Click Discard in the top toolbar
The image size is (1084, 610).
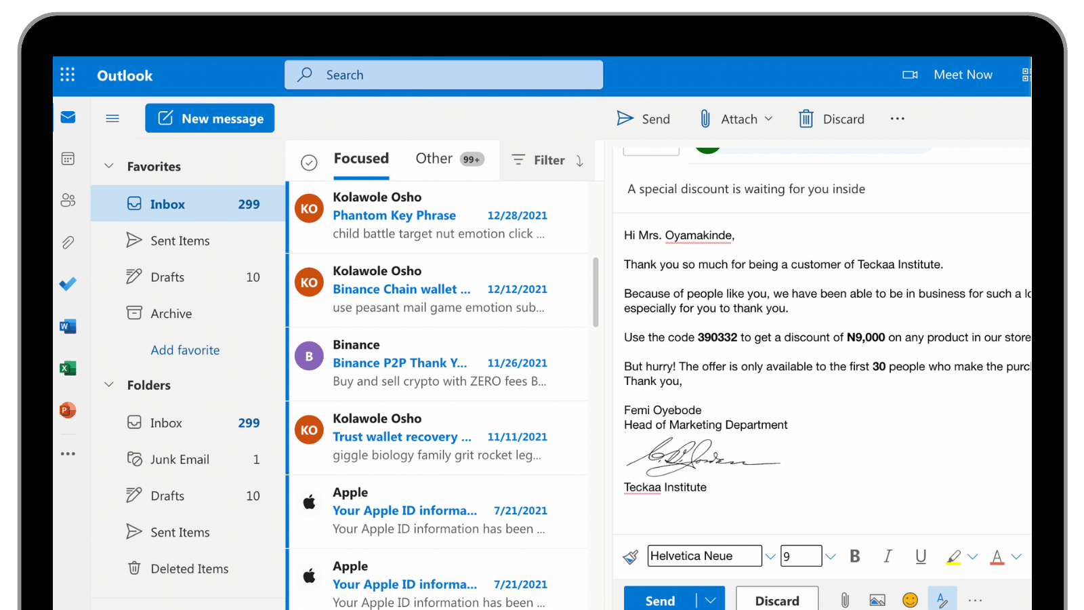click(x=831, y=119)
